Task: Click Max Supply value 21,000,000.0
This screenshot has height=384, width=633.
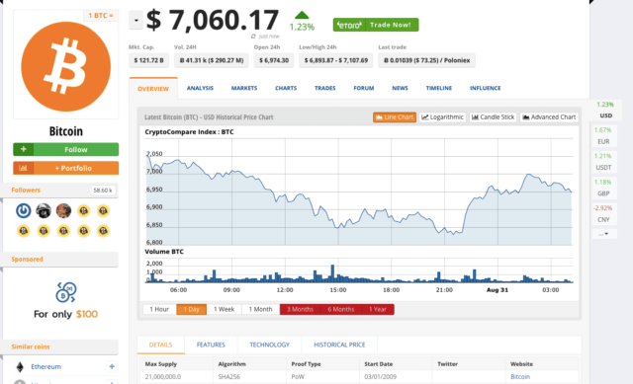Action: [x=163, y=377]
